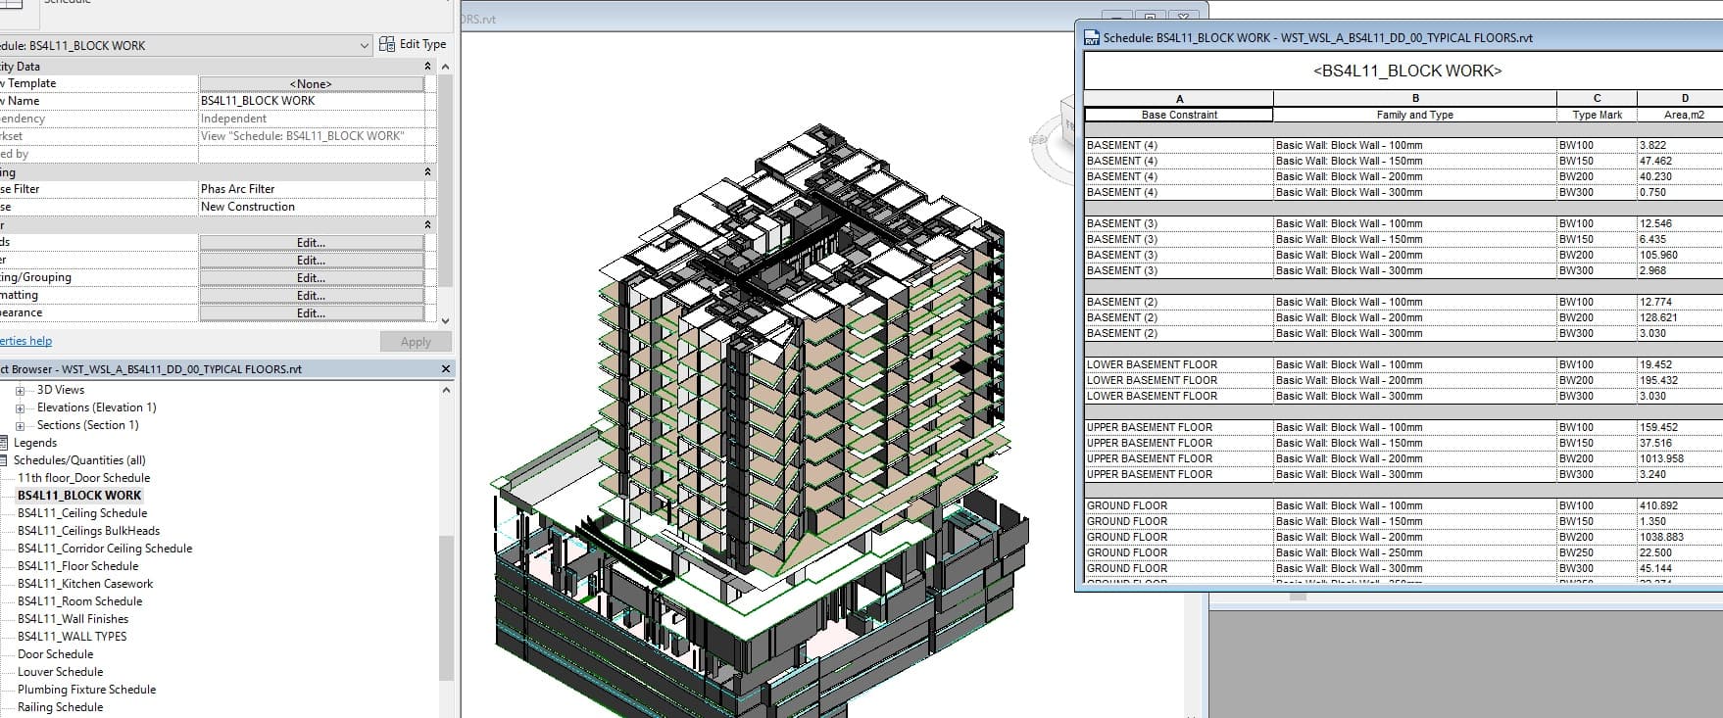Image resolution: width=1723 pixels, height=718 pixels.
Task: Click Block Wall - 250mm family cell
Action: (x=1415, y=553)
